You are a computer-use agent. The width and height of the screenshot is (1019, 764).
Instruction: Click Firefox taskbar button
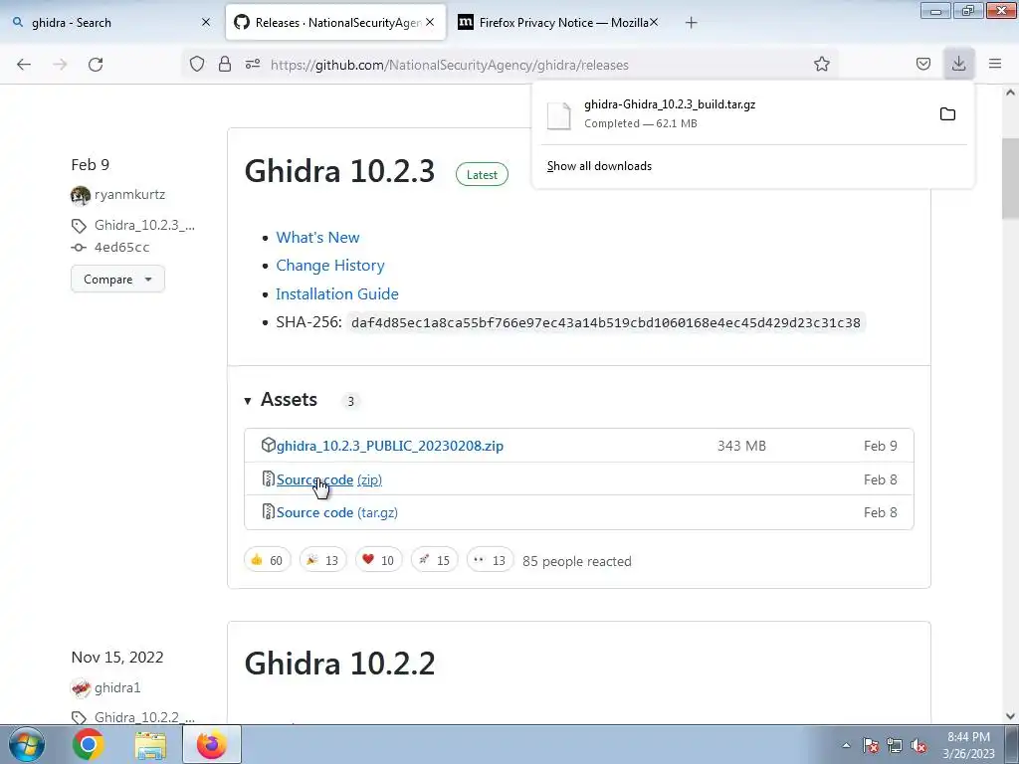[x=211, y=744]
